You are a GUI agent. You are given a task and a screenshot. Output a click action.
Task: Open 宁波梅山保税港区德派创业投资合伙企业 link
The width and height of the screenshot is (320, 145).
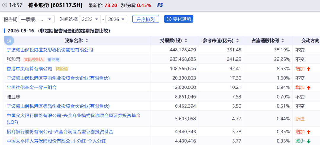(58, 106)
